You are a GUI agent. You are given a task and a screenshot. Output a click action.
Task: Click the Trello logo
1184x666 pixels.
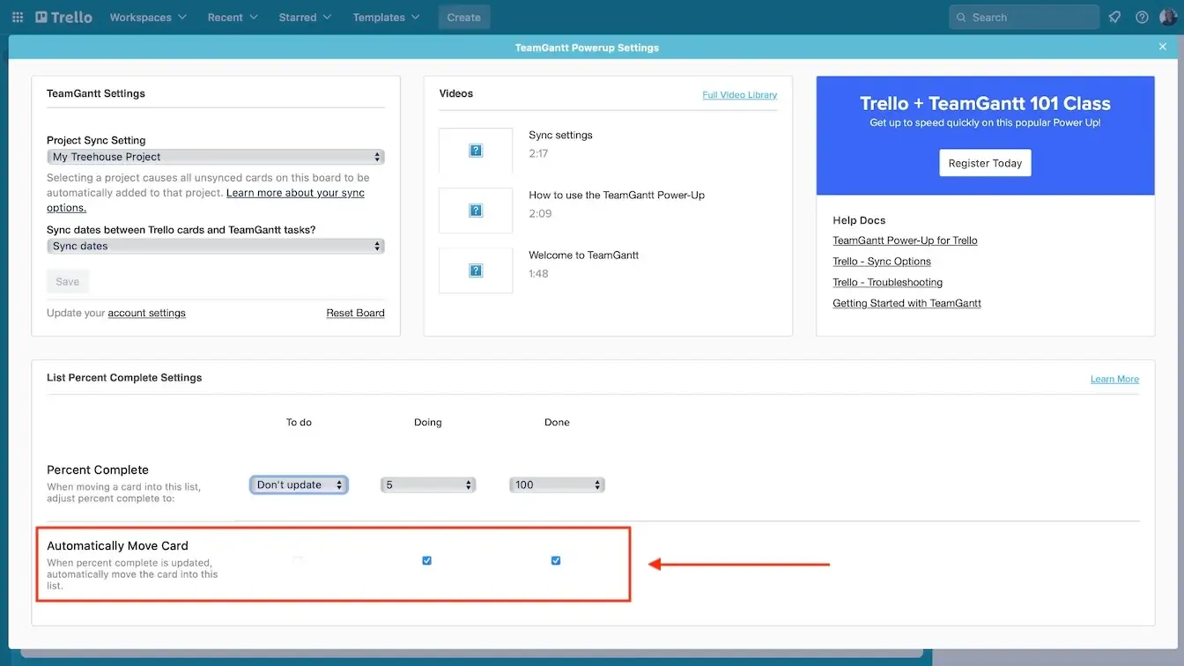[x=63, y=17]
